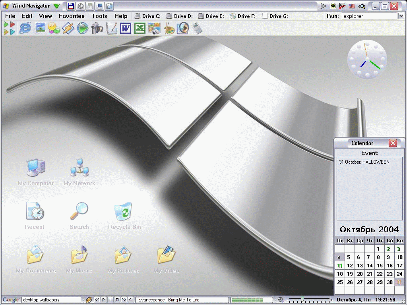
Task: Click the US flag language icon
Action: pos(352,6)
